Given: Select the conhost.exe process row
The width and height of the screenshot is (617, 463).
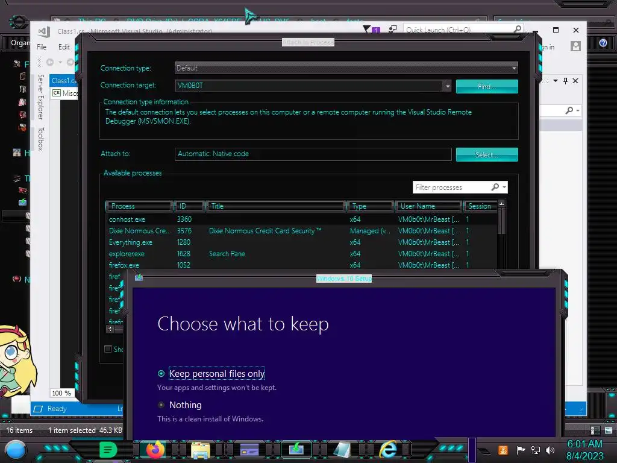Looking at the screenshot, I should (301, 219).
